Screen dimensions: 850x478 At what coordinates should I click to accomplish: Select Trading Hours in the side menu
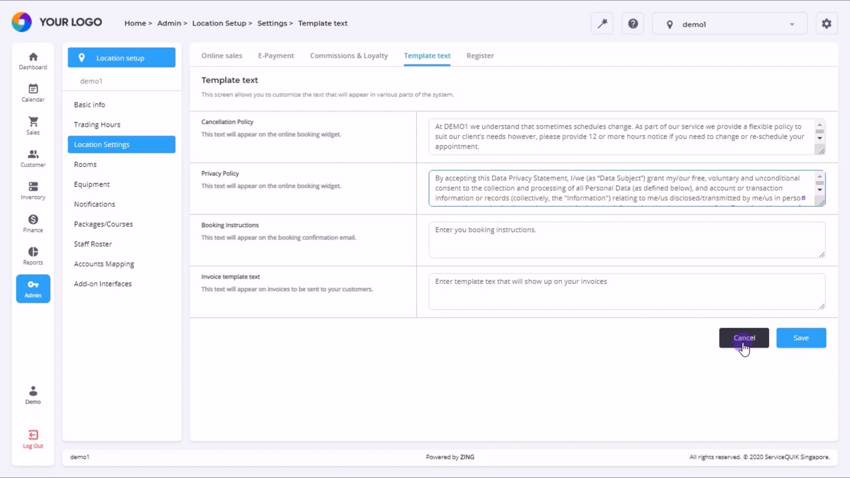[x=97, y=125]
